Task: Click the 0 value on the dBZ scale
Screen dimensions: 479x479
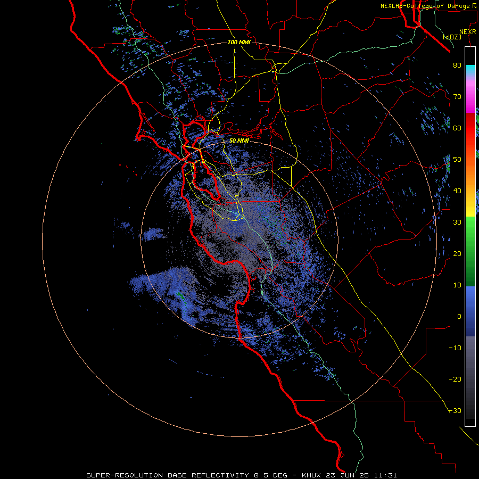Action: pyautogui.click(x=459, y=317)
